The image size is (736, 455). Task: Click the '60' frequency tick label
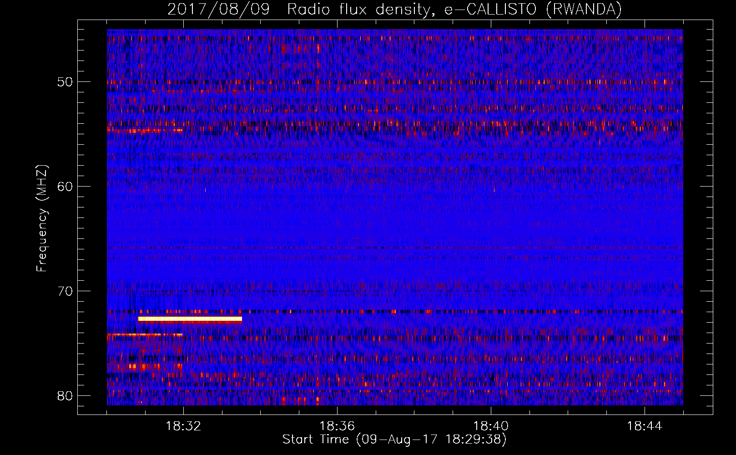pos(65,187)
